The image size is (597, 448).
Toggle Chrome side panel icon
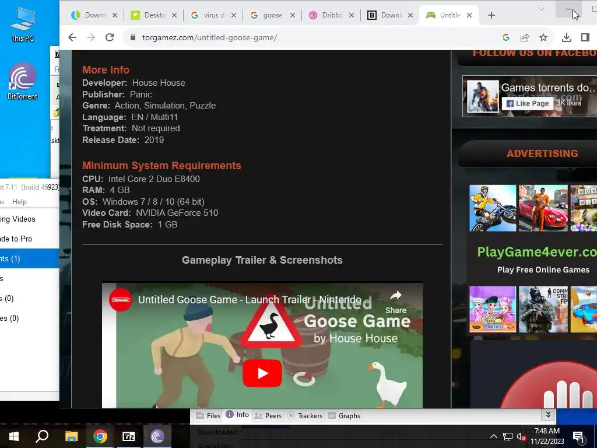[585, 37]
